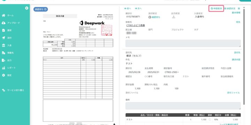This screenshot has height=125, width=251.
Task: Click the printer icon under 送付状況
Action: (x=150, y=17)
